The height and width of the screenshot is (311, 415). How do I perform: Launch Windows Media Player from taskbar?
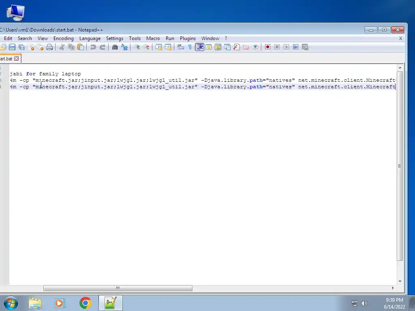click(60, 303)
